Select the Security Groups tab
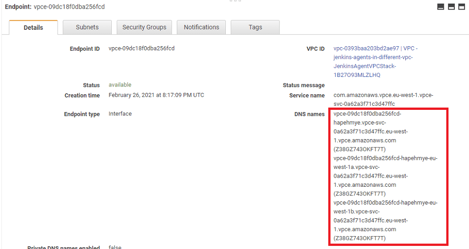 pyautogui.click(x=144, y=27)
